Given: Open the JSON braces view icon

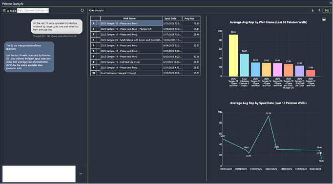Looking at the screenshot, I should pos(319,10).
